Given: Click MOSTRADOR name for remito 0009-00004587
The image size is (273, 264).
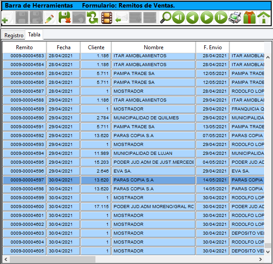Looking at the screenshot, I should pyautogui.click(x=154, y=91).
